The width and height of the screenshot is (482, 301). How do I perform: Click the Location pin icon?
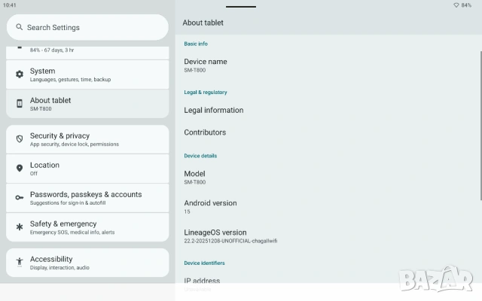[20, 168]
